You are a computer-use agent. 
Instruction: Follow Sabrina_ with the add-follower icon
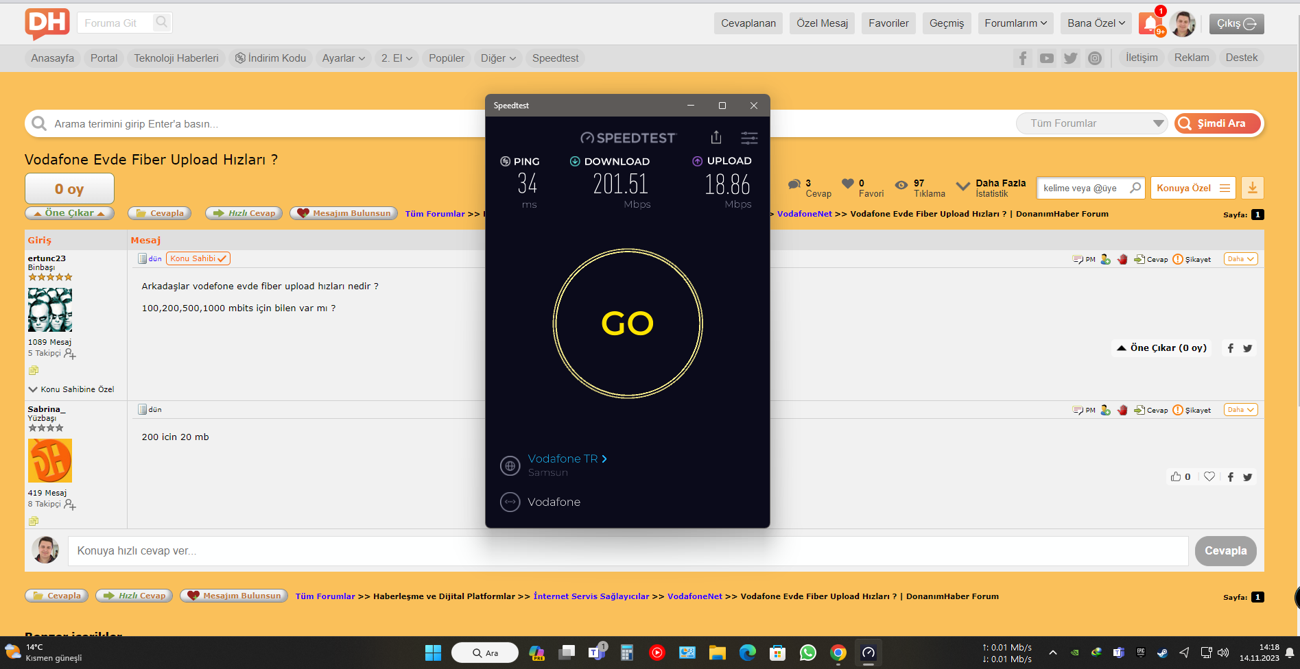[70, 504]
